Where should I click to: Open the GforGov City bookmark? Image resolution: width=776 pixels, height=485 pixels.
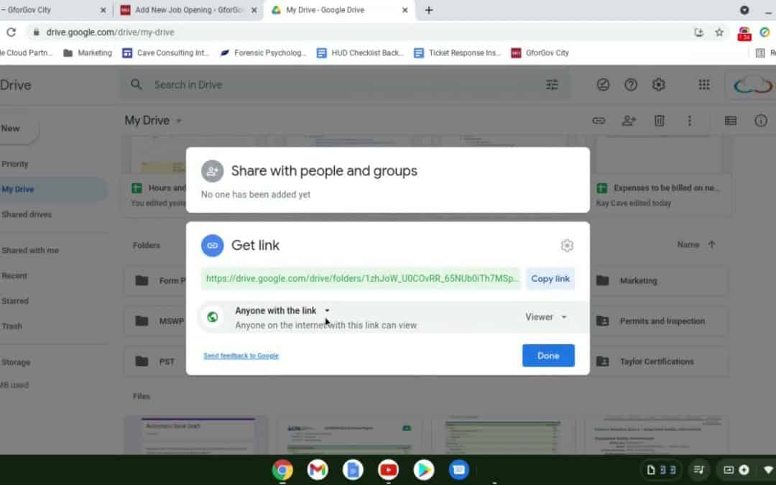tap(540, 53)
